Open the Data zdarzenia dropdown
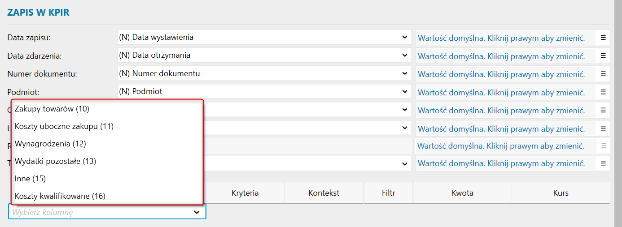The image size is (622, 227). click(405, 56)
